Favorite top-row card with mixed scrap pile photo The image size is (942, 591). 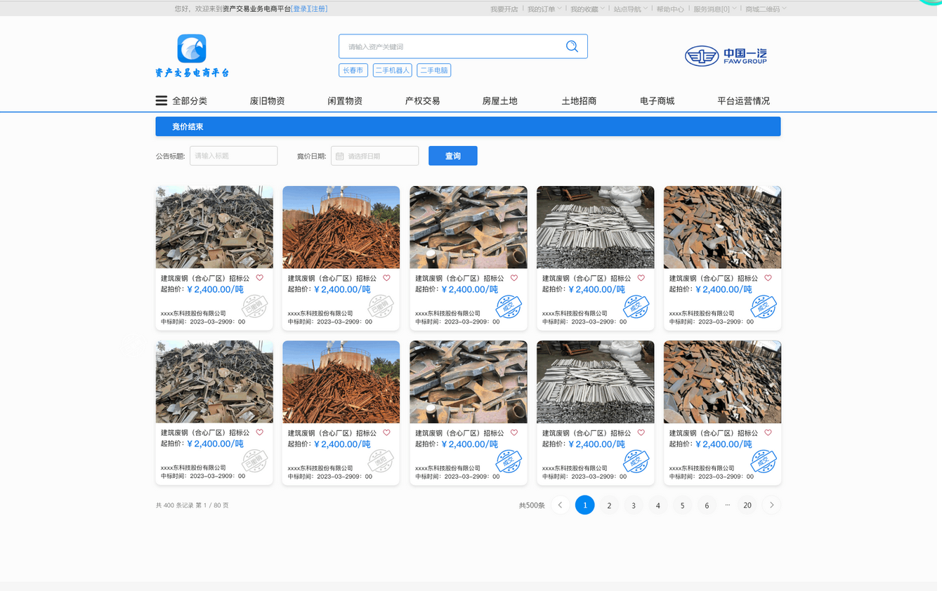pos(260,278)
